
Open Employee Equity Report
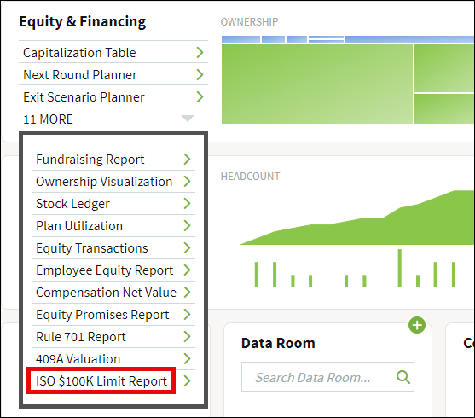tap(113, 270)
